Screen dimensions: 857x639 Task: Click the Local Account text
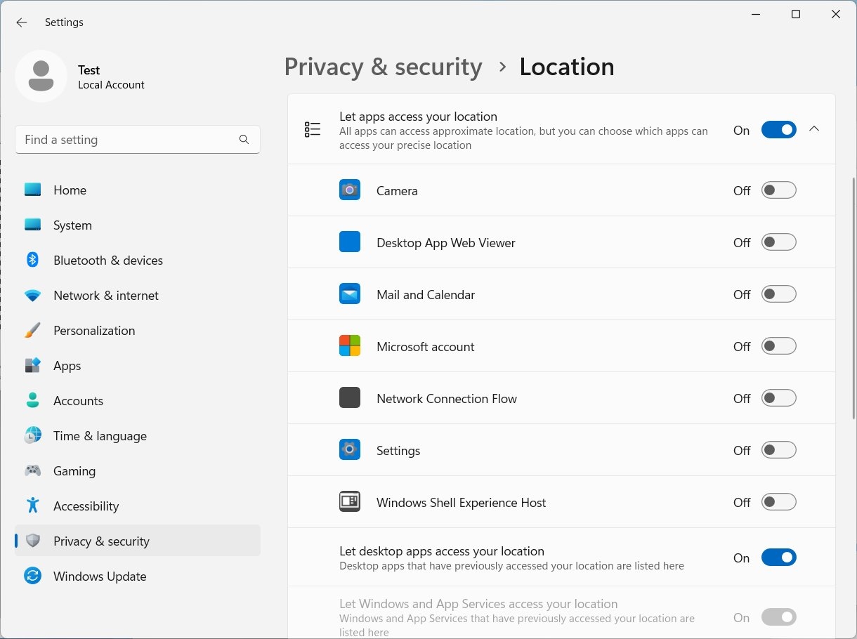(x=111, y=85)
